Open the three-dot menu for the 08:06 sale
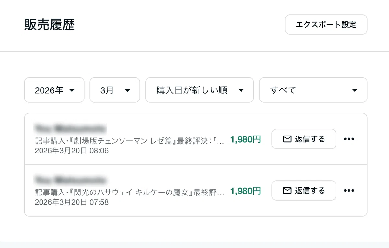 (349, 139)
